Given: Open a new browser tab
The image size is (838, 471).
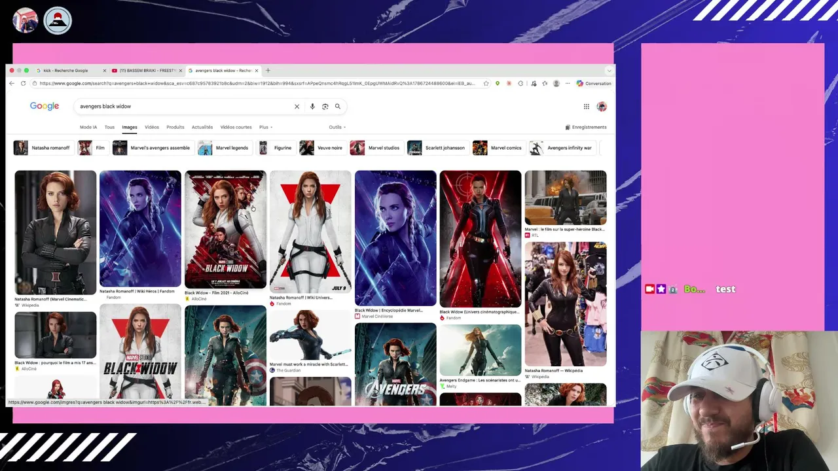Looking at the screenshot, I should 268,71.
